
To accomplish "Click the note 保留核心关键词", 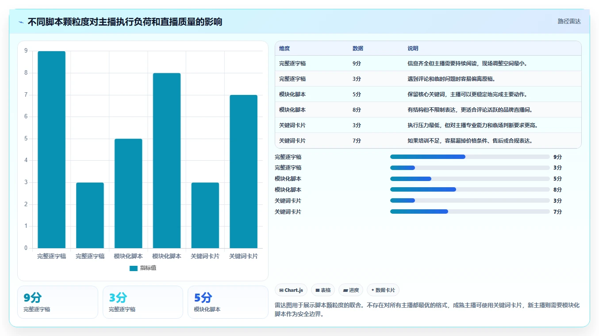I will coord(467,94).
